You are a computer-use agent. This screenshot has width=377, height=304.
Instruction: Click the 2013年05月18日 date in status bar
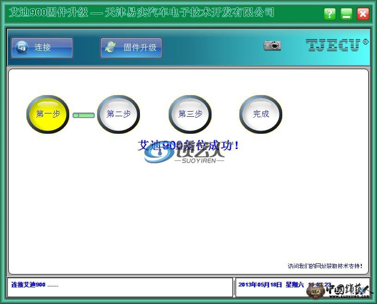pyautogui.click(x=260, y=285)
